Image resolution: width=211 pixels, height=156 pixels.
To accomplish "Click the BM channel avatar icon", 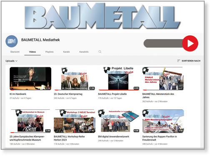I will coord(12,41).
